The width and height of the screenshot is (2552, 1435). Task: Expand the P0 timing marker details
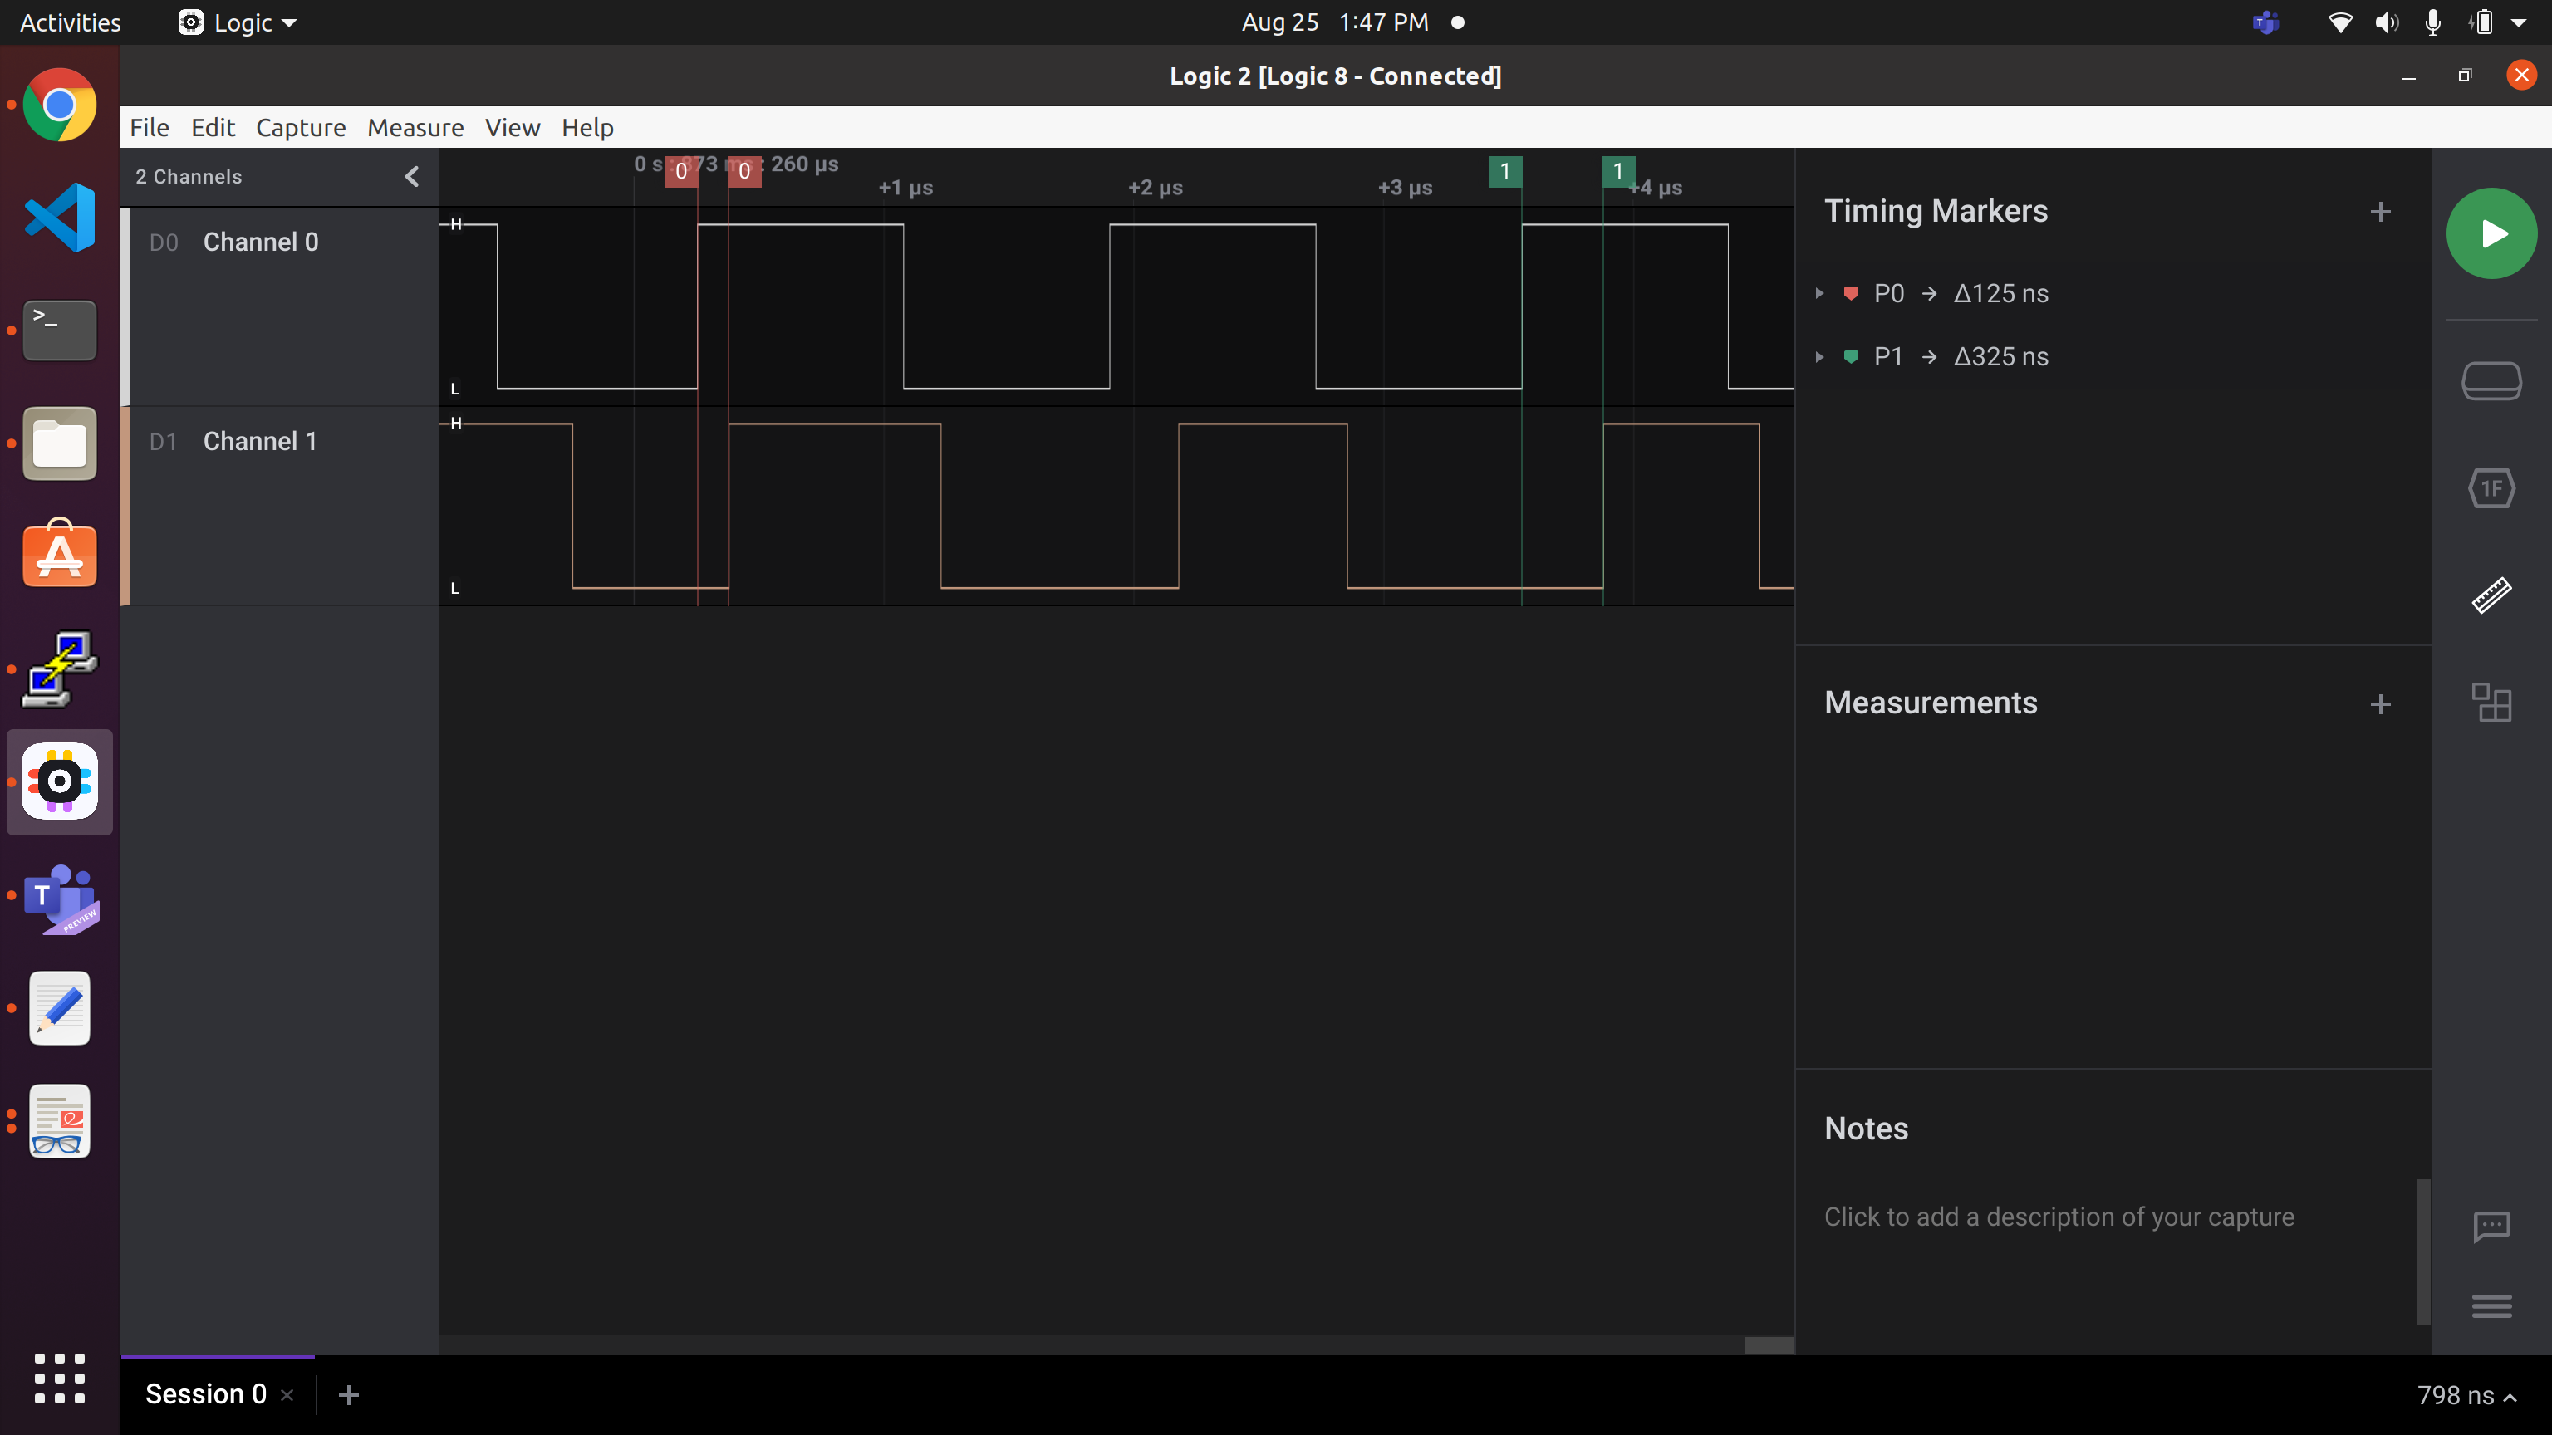click(x=1819, y=293)
